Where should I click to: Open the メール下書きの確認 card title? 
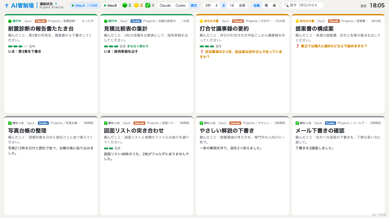[320, 131]
